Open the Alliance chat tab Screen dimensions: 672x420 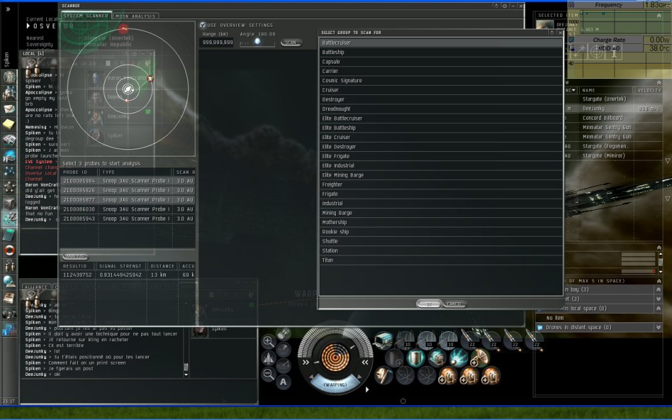click(x=36, y=288)
